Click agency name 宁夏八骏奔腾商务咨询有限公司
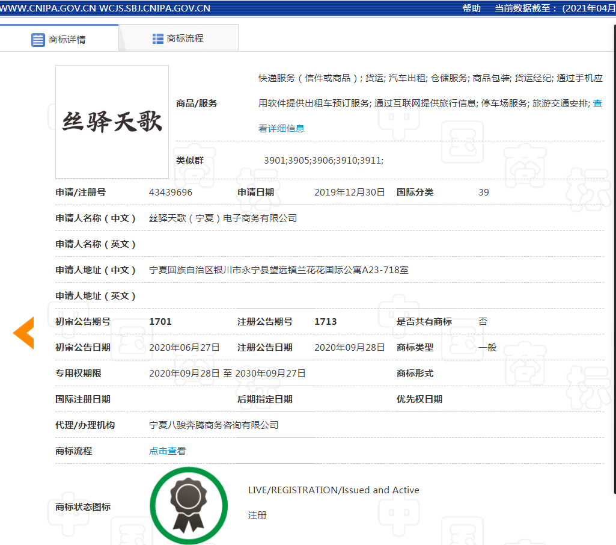 coord(213,425)
